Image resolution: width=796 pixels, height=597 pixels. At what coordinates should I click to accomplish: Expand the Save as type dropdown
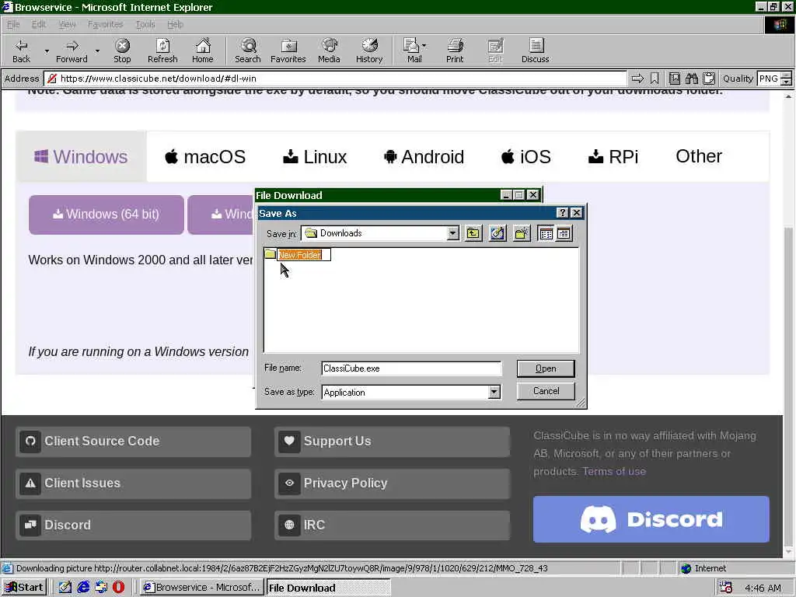pyautogui.click(x=494, y=392)
